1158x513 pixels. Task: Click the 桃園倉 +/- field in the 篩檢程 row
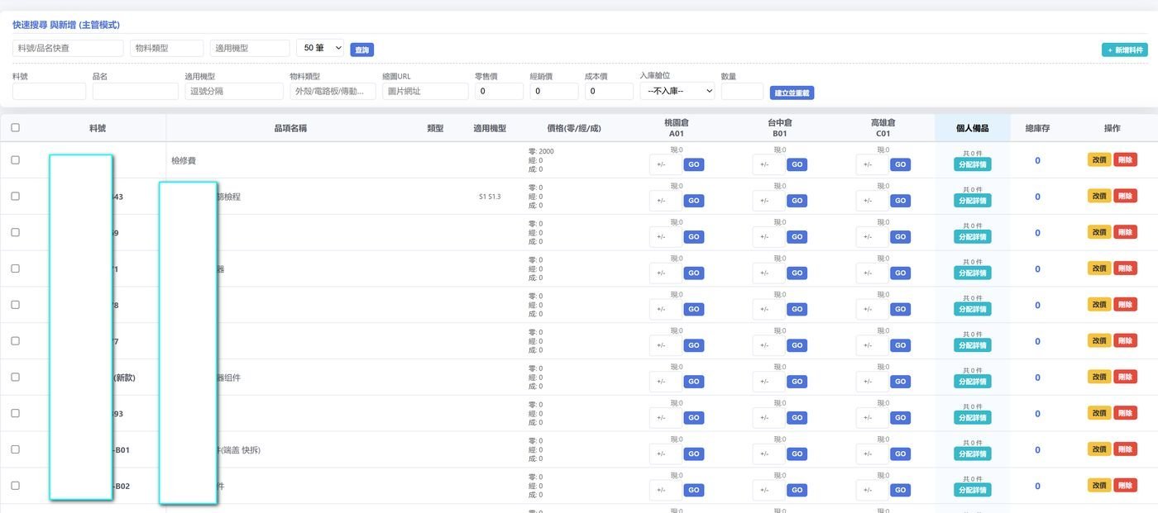(x=665, y=201)
